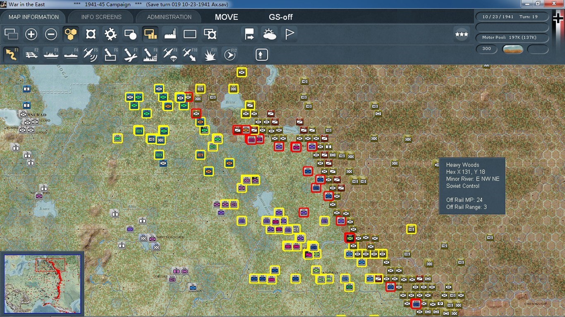Select Air Transfer mode (F10 plane icon)
565x317 pixels.
190,54
